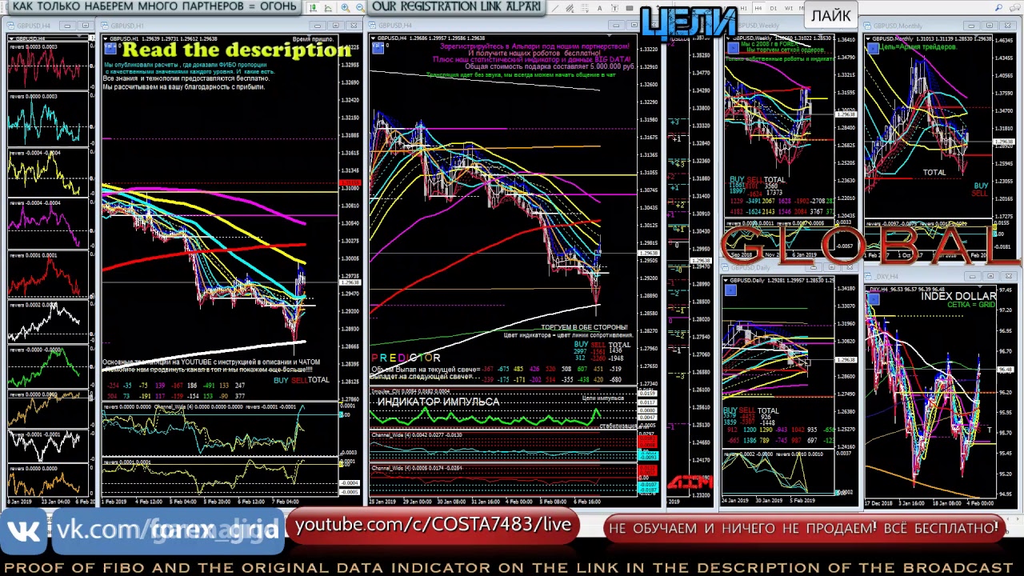This screenshot has height=576, width=1024.
Task: Open the GBPUSD,H1 chart header dropdown triangle
Action: [105, 38]
